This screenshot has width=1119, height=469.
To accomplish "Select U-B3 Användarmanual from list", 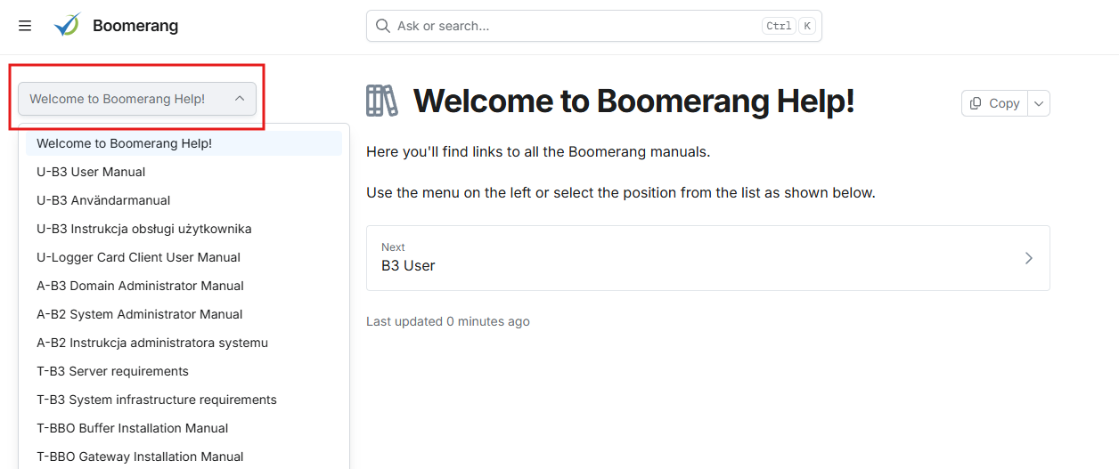I will pos(103,200).
